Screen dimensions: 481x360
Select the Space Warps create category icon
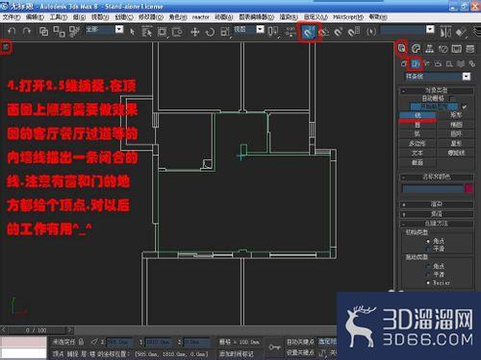[461, 64]
